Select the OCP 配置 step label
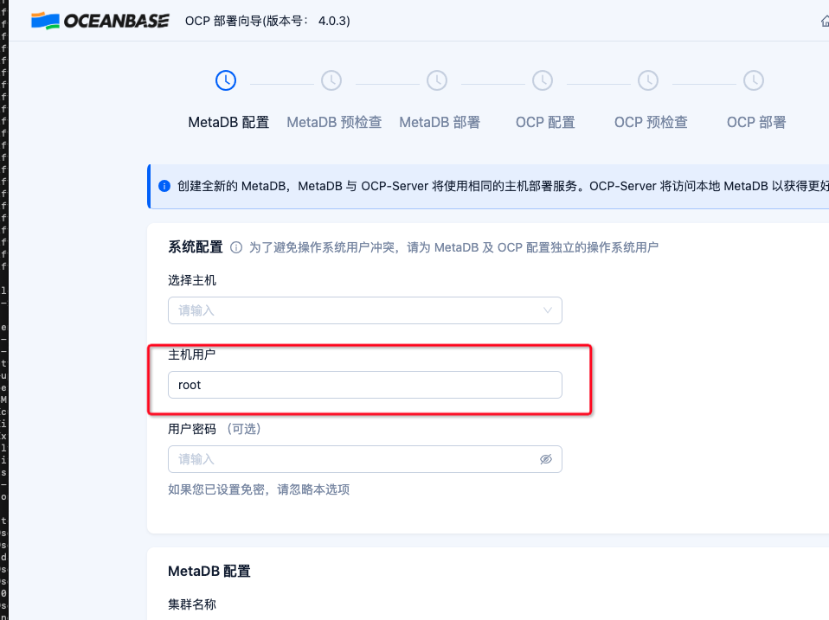The image size is (829, 620). click(x=545, y=123)
